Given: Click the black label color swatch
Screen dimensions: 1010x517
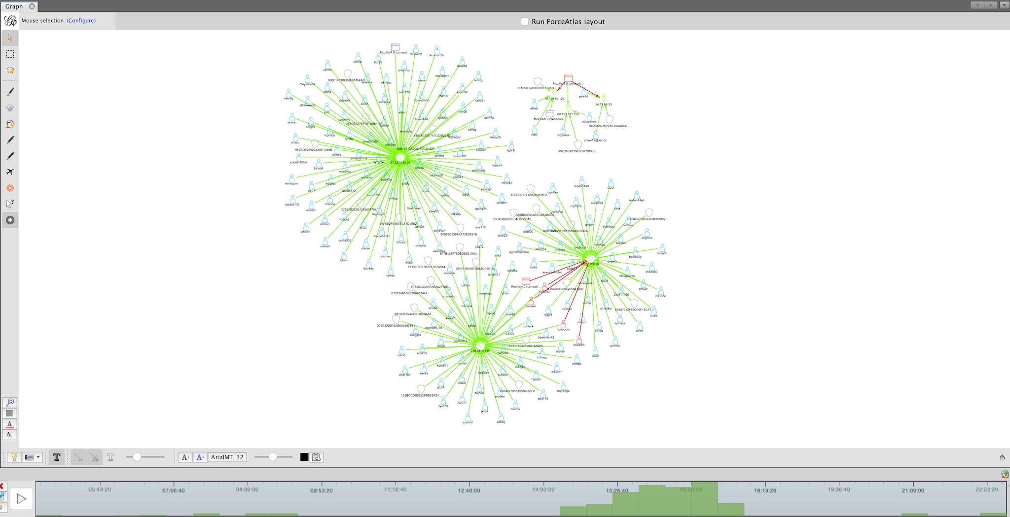Looking at the screenshot, I should [304, 457].
